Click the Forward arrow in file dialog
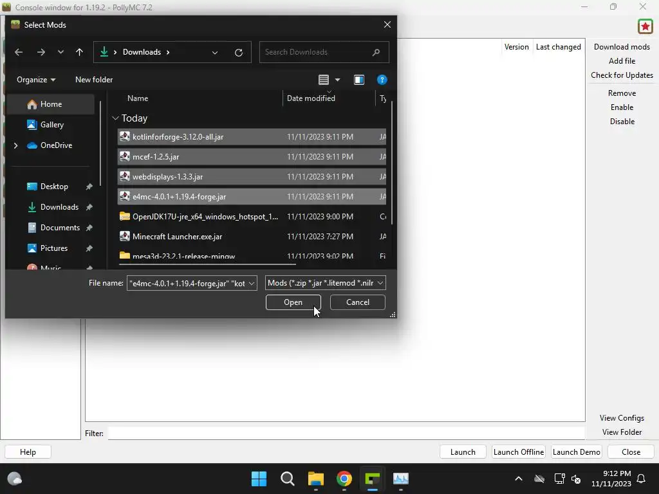 (41, 52)
